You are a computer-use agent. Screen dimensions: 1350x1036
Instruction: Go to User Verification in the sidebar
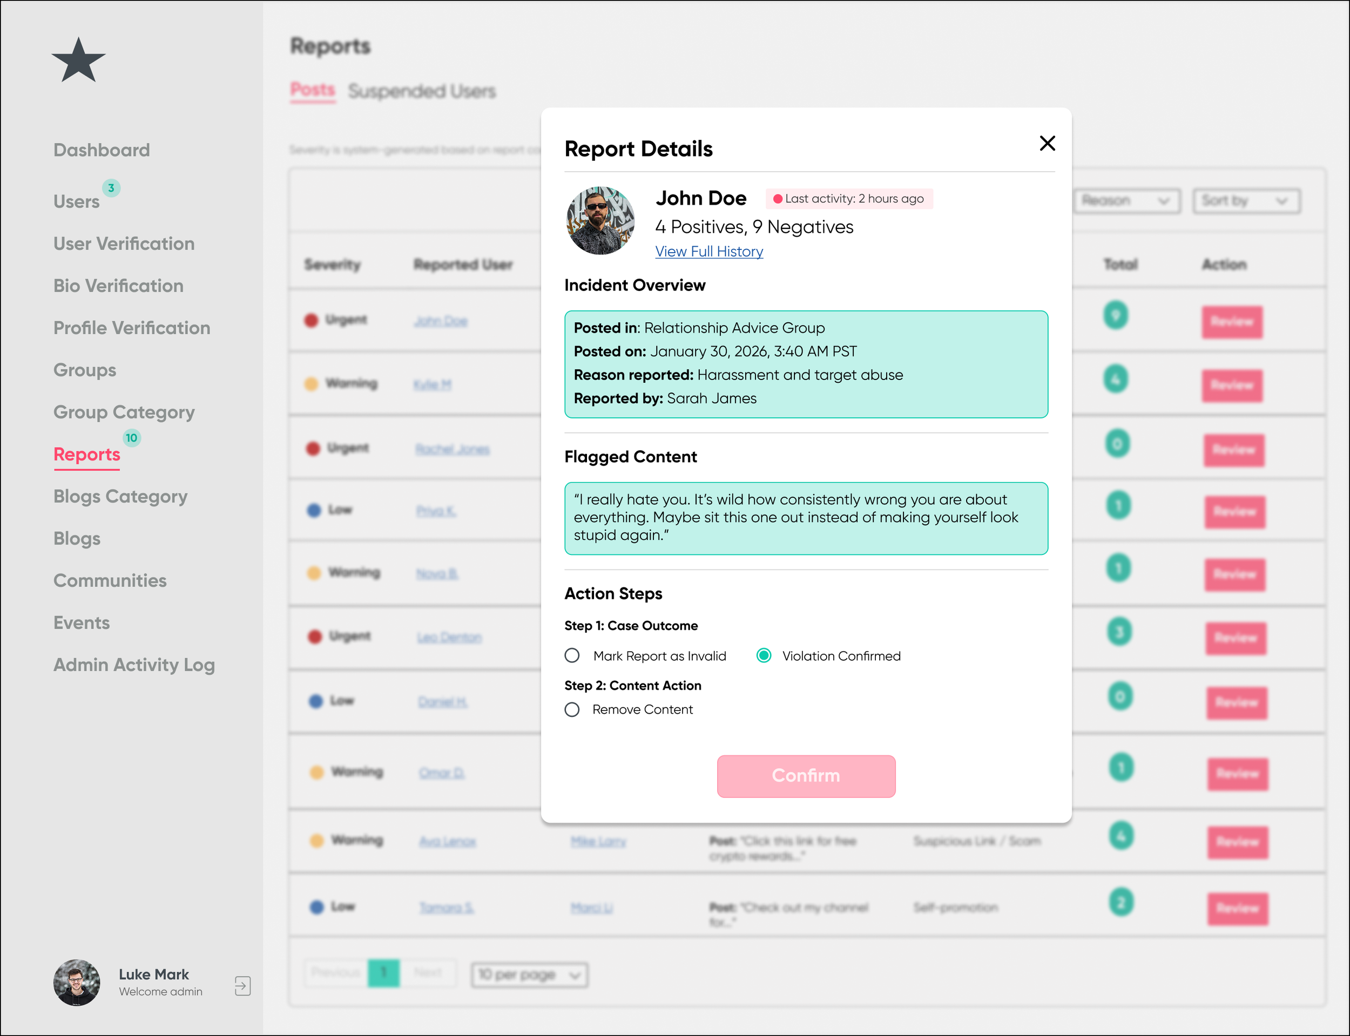[x=124, y=243]
